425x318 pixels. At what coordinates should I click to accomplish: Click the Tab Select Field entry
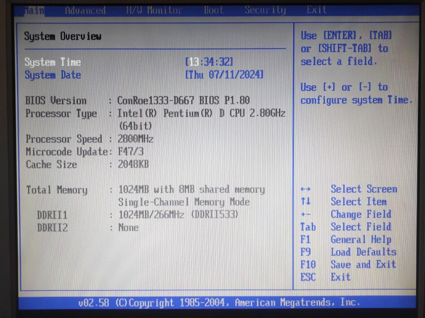(x=346, y=227)
